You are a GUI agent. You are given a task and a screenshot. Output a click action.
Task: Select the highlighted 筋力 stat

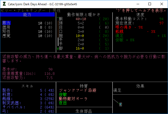pyautogui.click(x=6, y=23)
